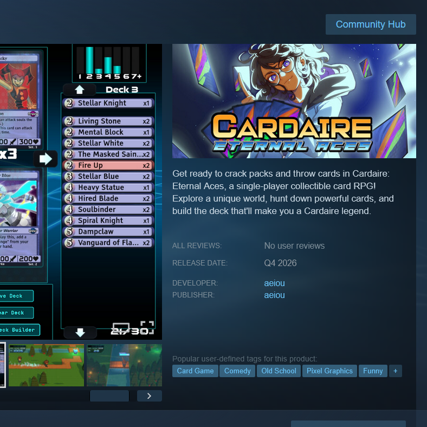The height and width of the screenshot is (427, 427).
Task: Add a tag with the plus button
Action: pos(396,371)
